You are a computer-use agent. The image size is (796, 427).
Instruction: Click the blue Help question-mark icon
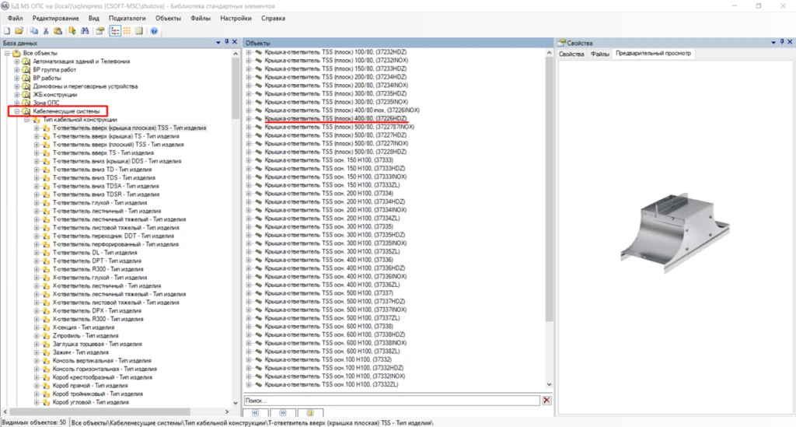(x=154, y=31)
